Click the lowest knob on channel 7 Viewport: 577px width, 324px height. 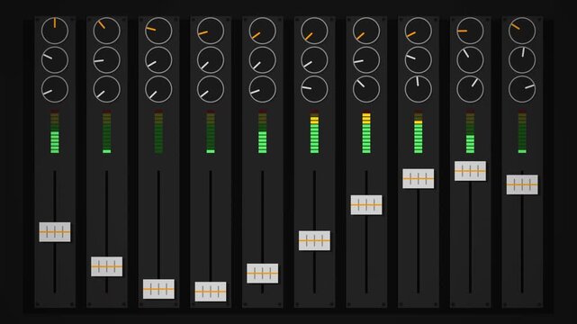(x=366, y=89)
